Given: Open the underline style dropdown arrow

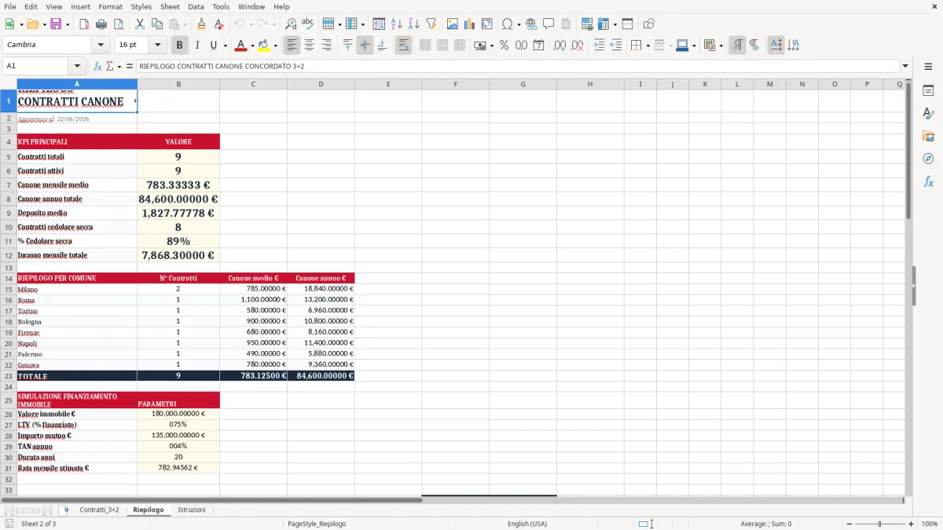Looking at the screenshot, I should tap(225, 46).
